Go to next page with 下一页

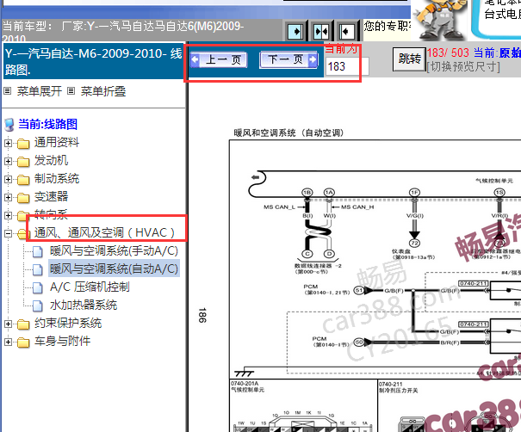(288, 60)
